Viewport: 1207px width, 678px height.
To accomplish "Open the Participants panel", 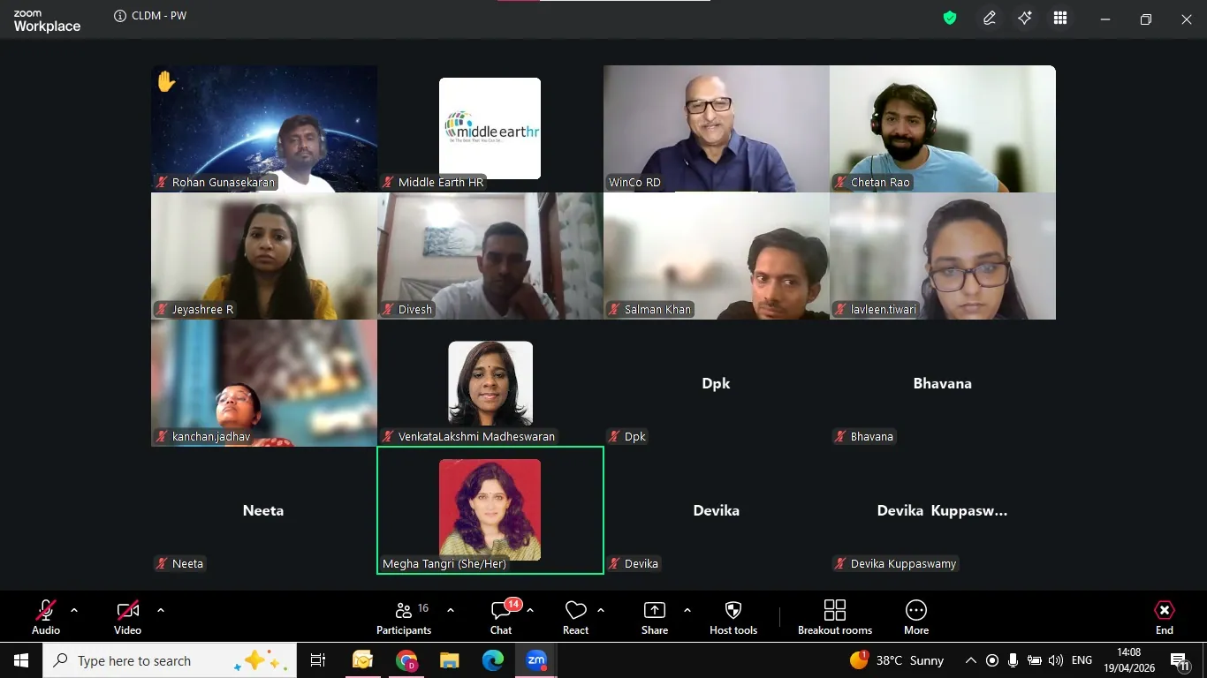I will (404, 617).
